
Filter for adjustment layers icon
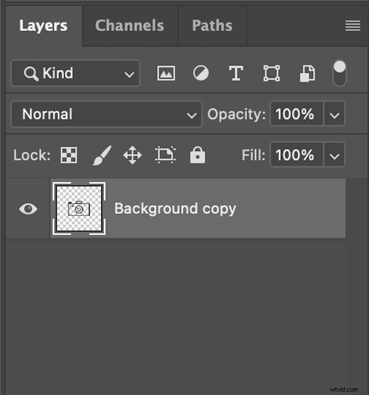tap(201, 73)
